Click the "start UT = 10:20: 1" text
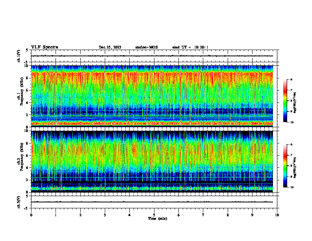The width and height of the screenshot is (312, 241). [x=190, y=47]
